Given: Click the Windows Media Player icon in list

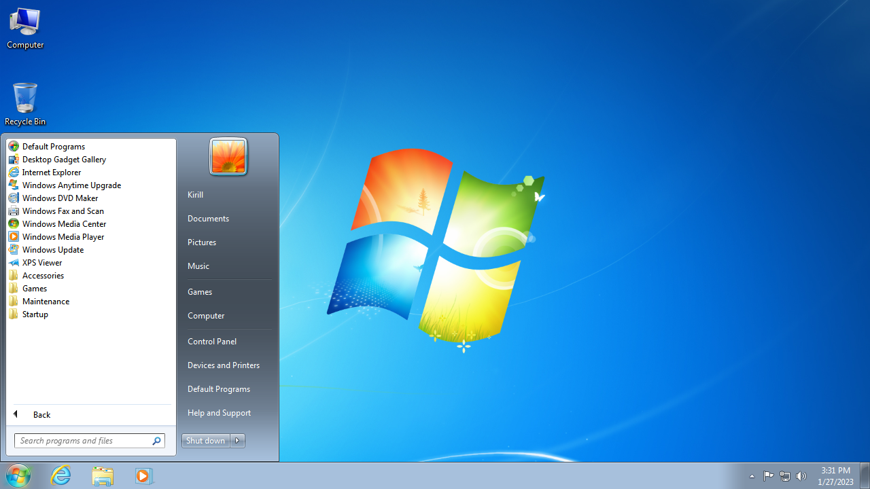Looking at the screenshot, I should tap(14, 237).
